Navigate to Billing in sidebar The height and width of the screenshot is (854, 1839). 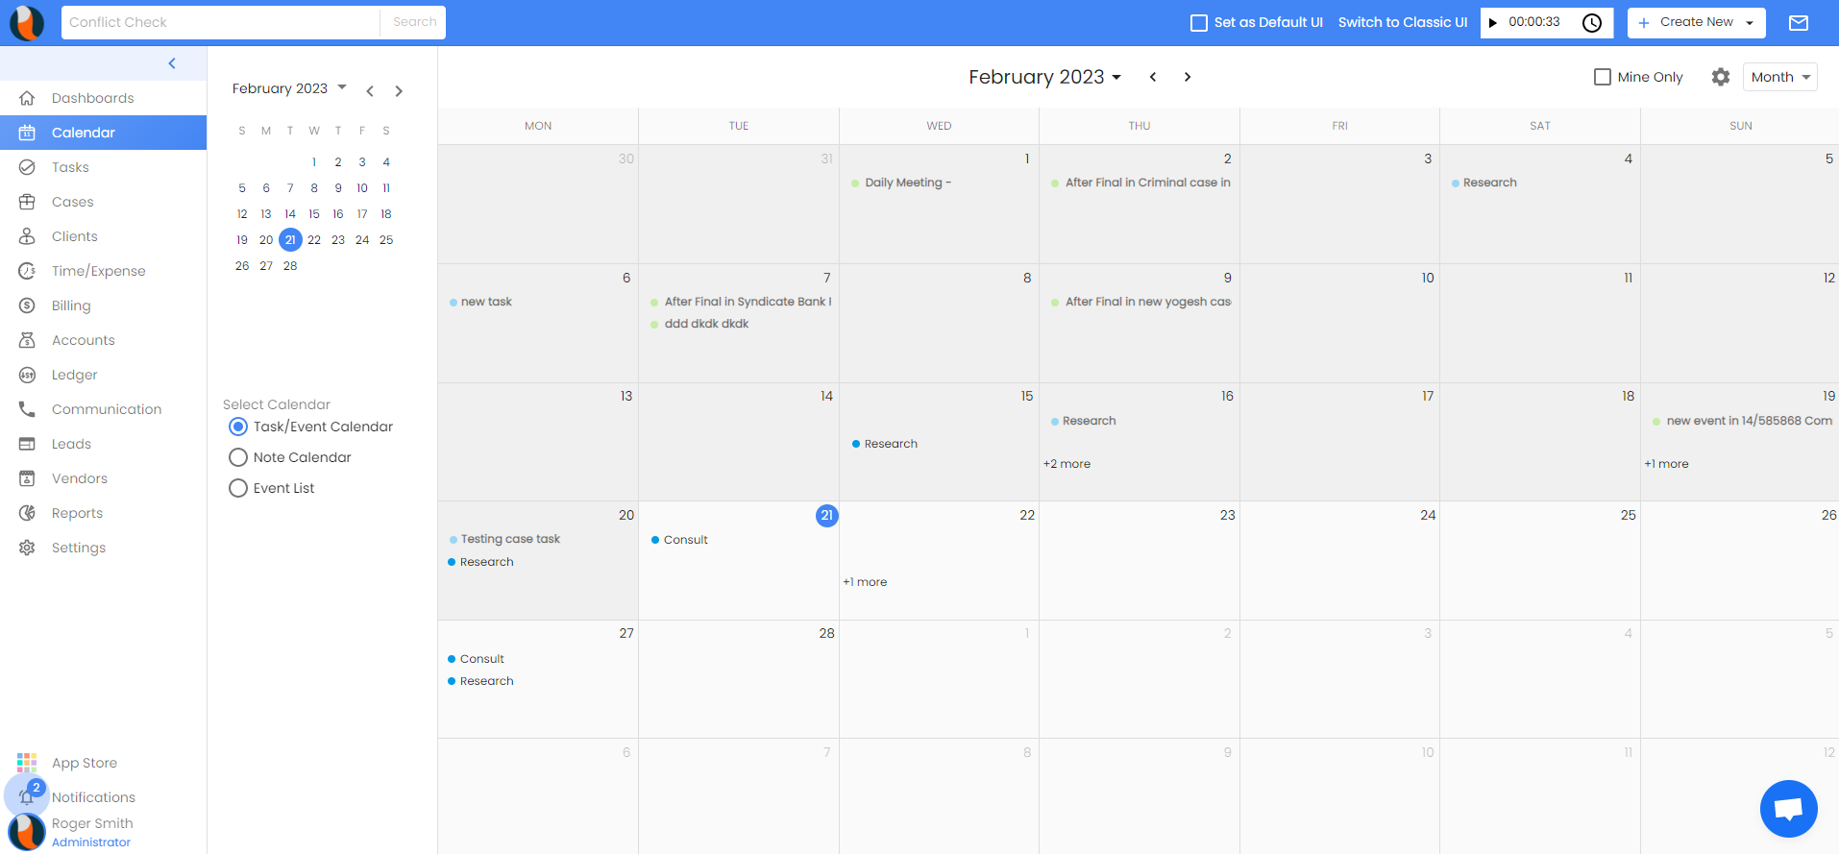71,305
